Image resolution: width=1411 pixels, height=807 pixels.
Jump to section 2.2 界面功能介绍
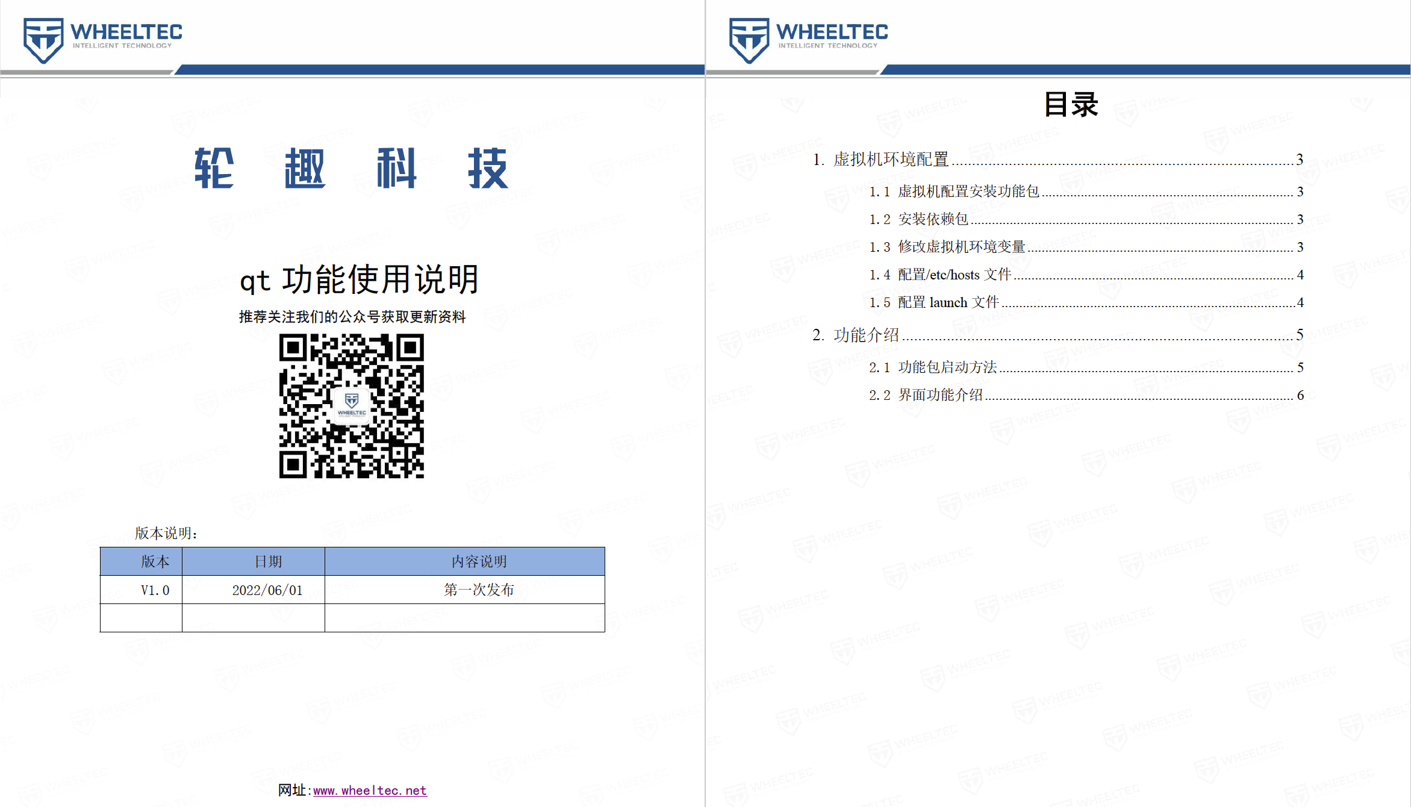(1086, 395)
